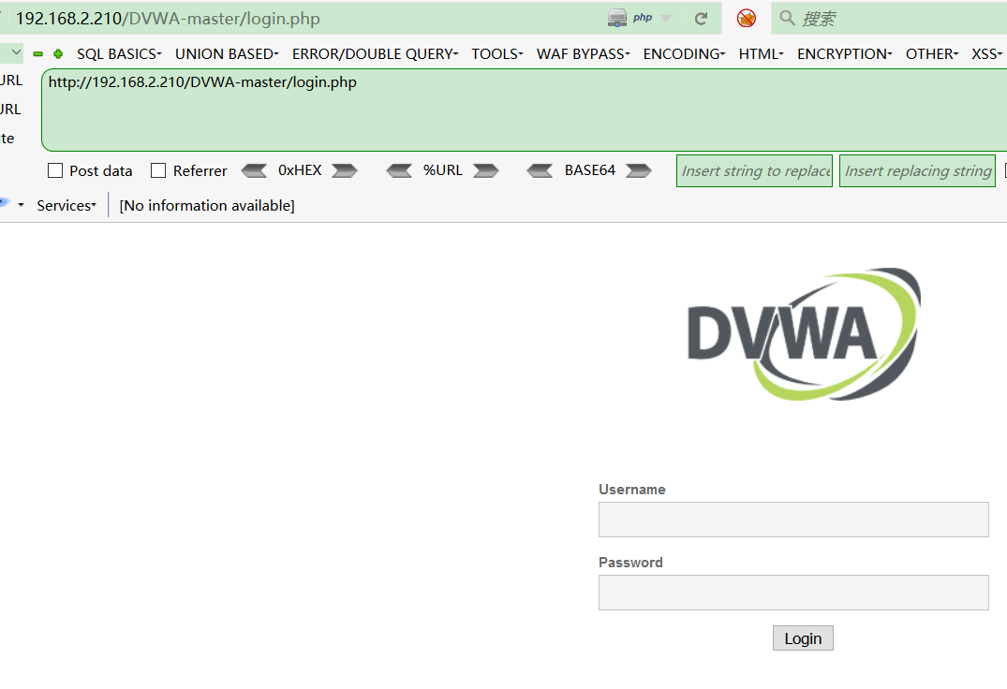
Task: Click the left arrow before 0xHEX
Action: pyautogui.click(x=254, y=170)
